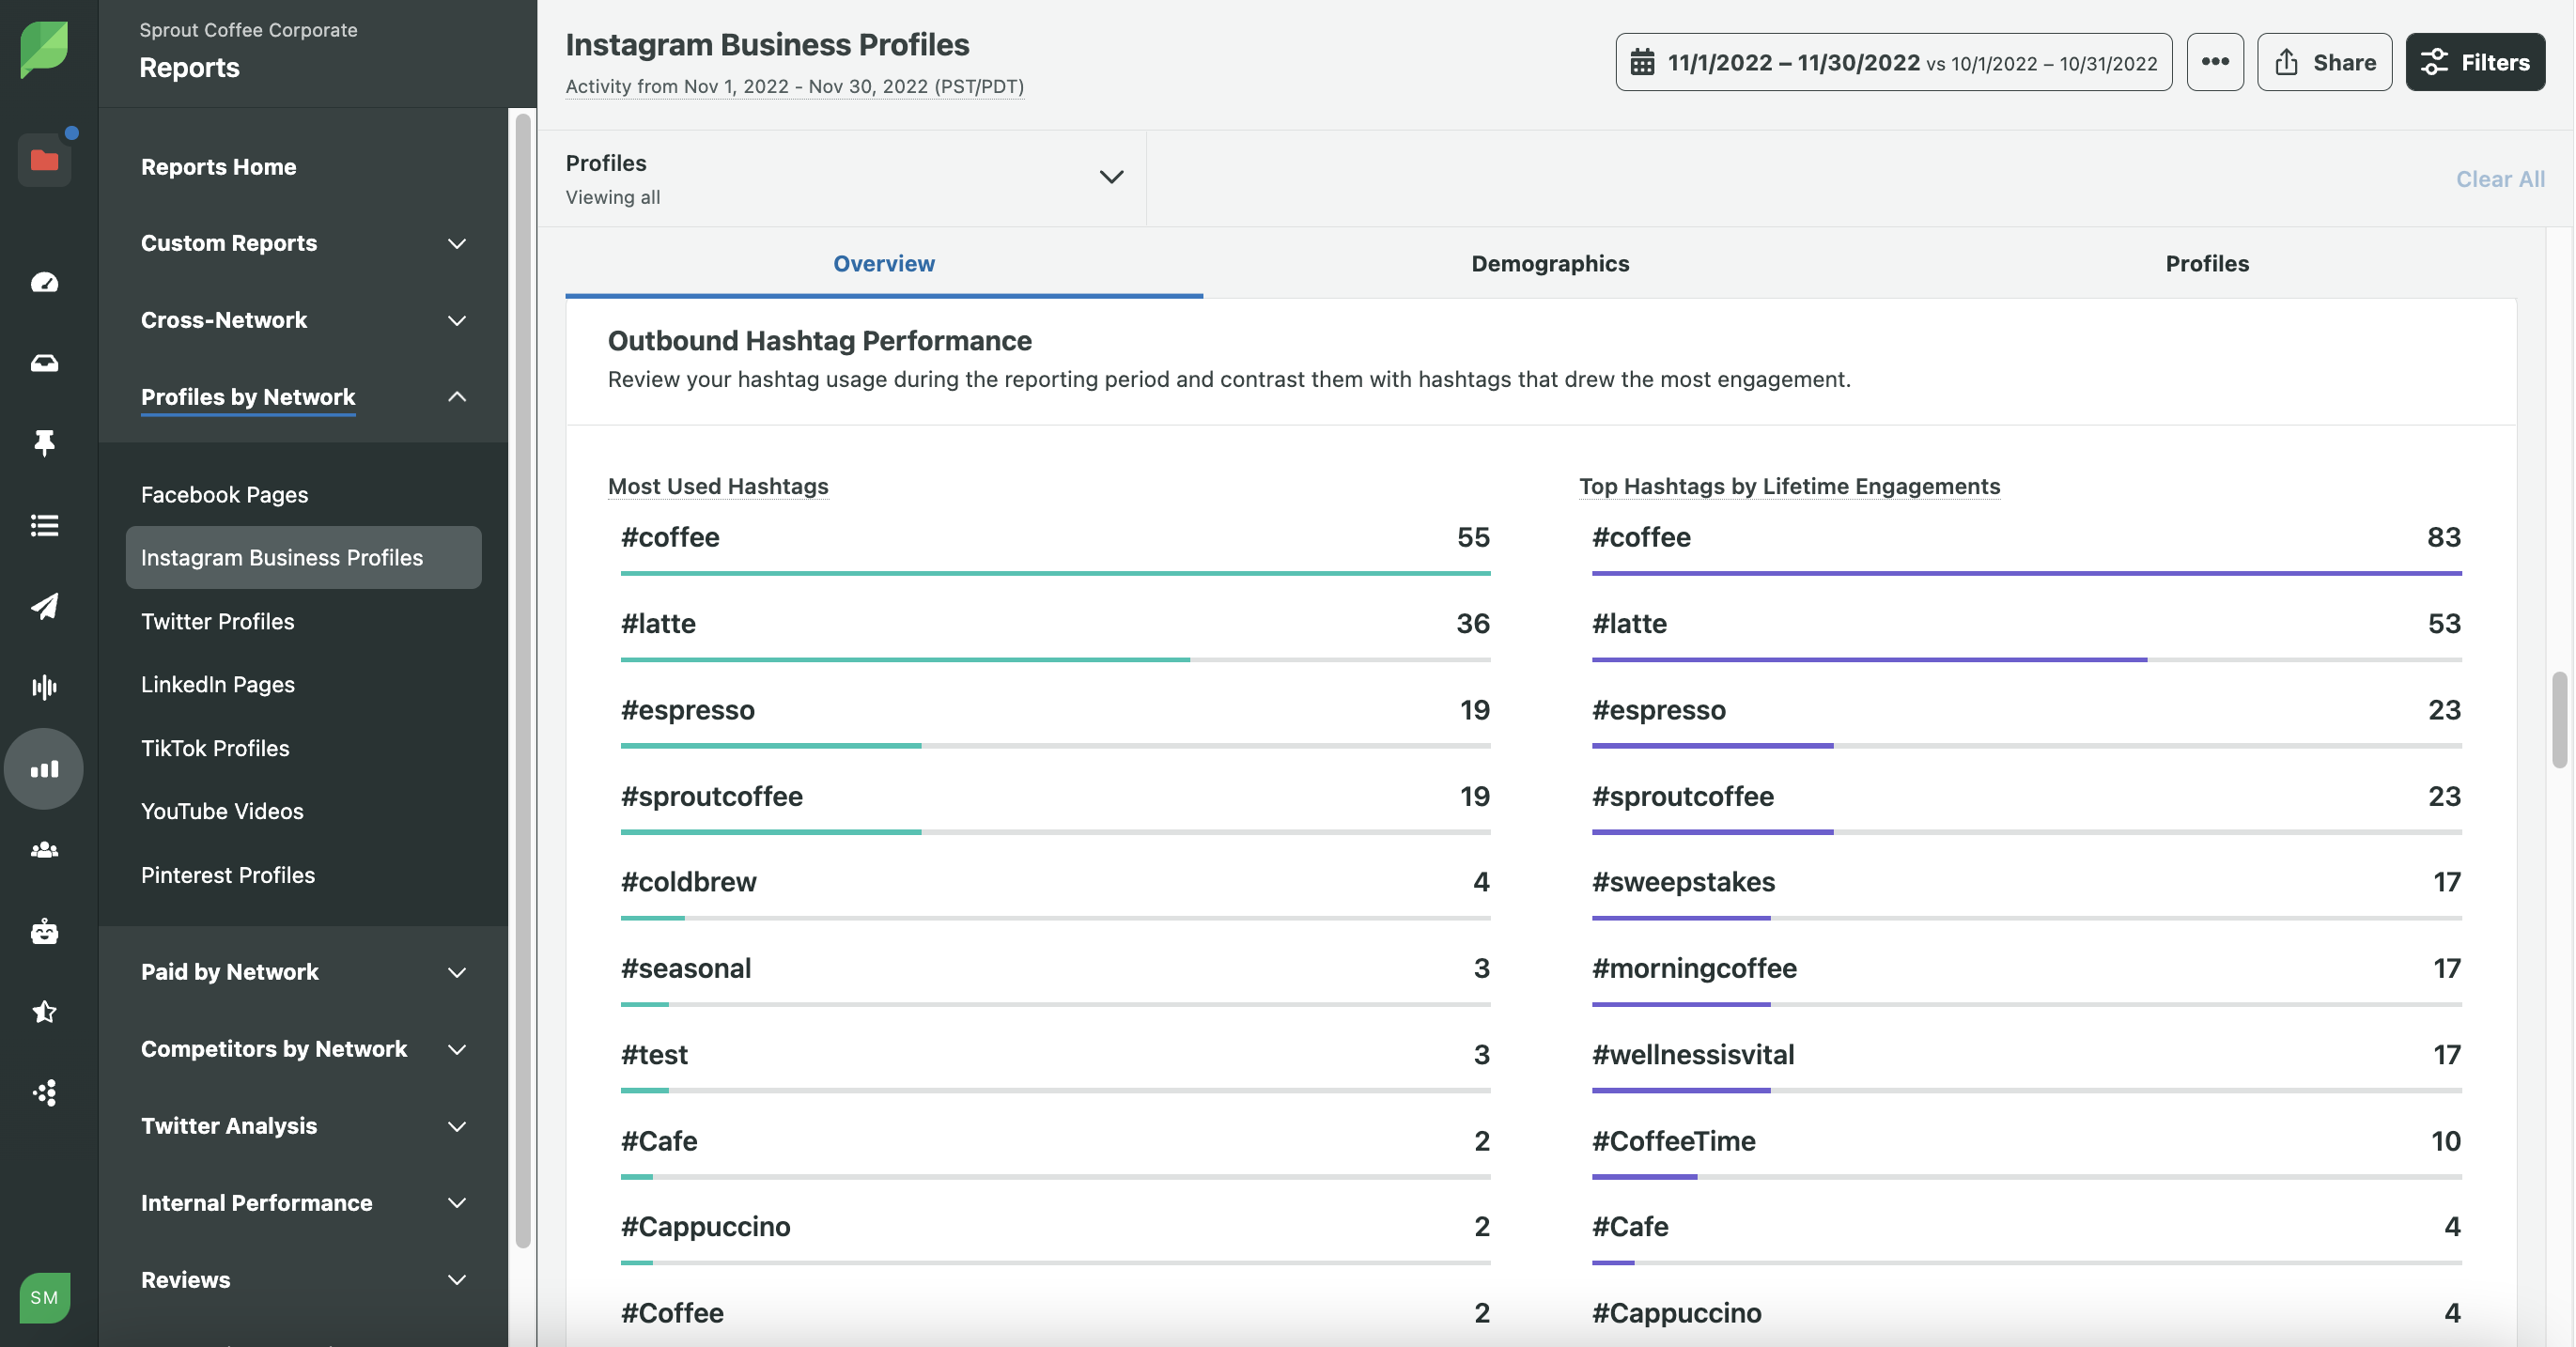
Task: Expand Twitter Analysis section
Action: pyautogui.click(x=303, y=1126)
